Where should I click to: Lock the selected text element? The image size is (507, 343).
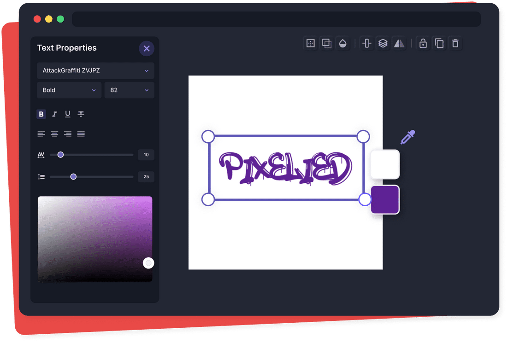tap(423, 43)
